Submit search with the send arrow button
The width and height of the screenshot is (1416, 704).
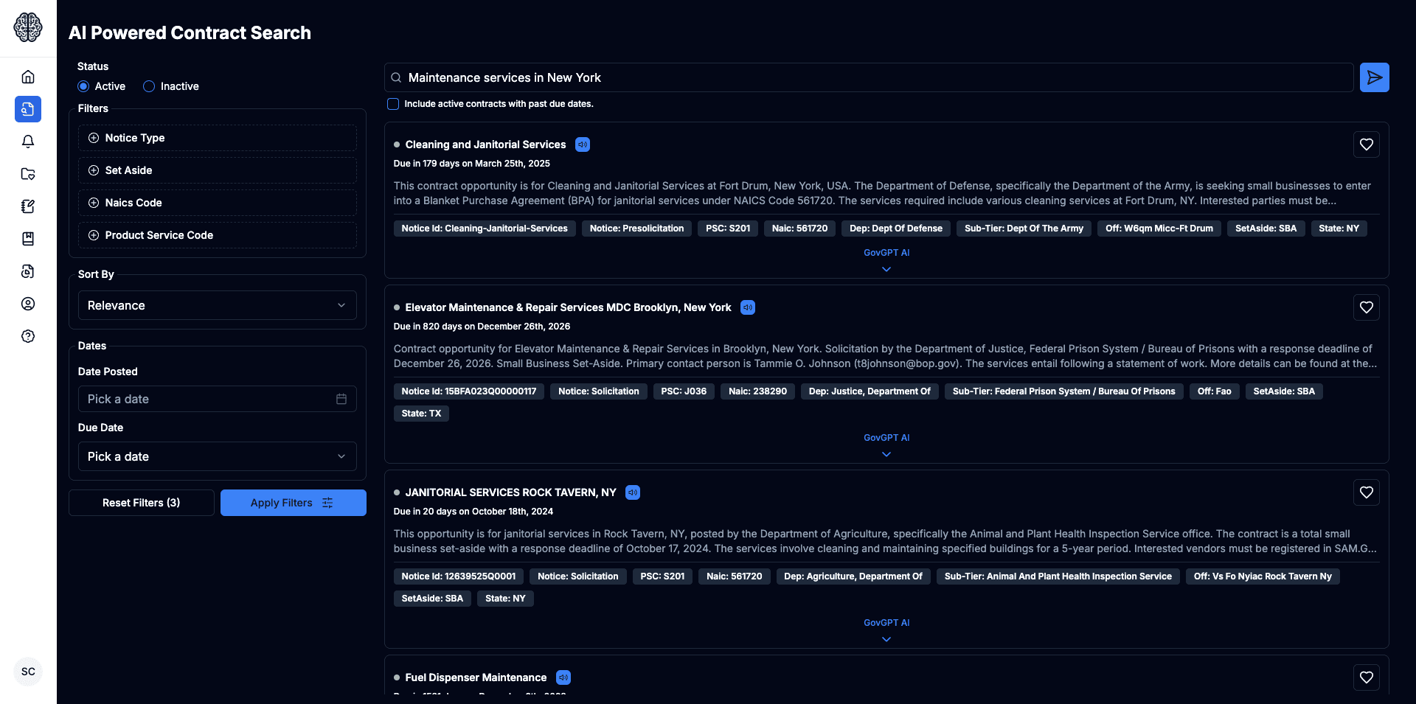(1374, 77)
